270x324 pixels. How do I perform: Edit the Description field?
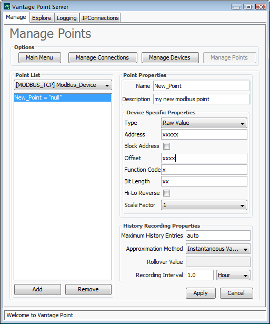[201, 99]
